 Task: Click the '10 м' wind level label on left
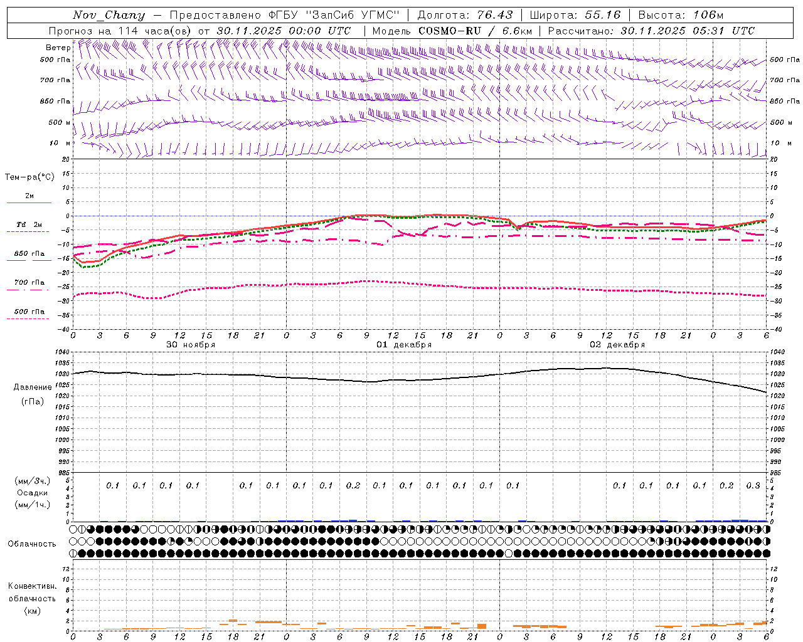point(60,143)
